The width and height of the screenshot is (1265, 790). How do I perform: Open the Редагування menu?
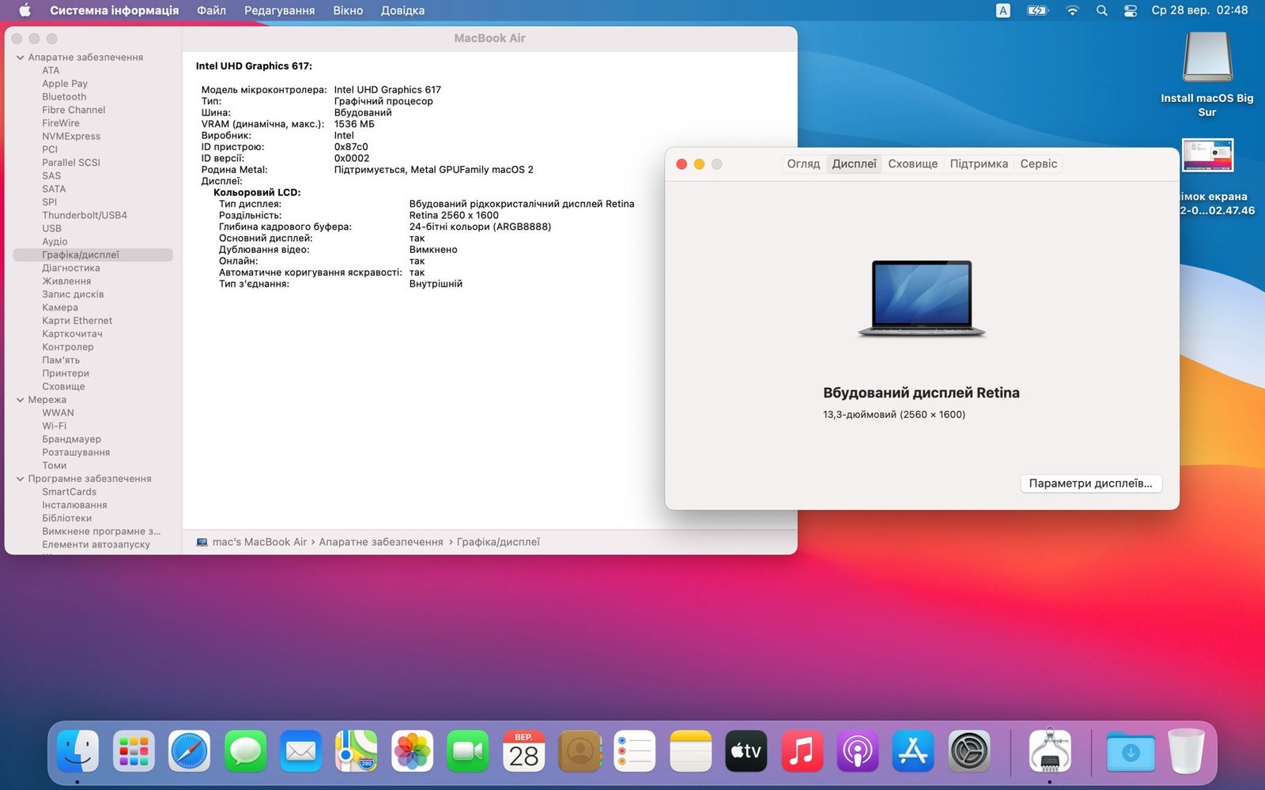coord(279,10)
